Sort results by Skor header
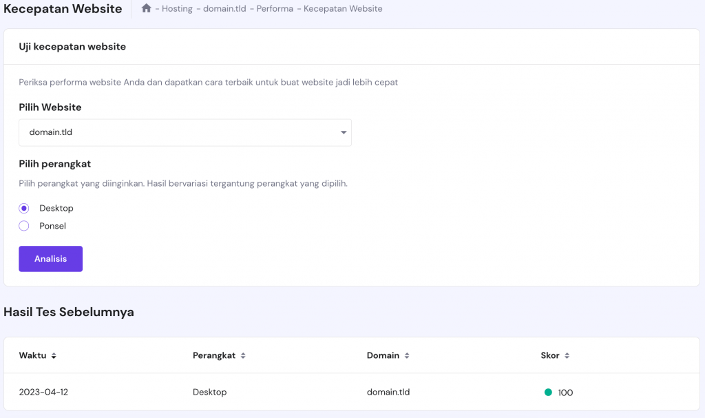Viewport: 705px width, 418px height. 550,356
